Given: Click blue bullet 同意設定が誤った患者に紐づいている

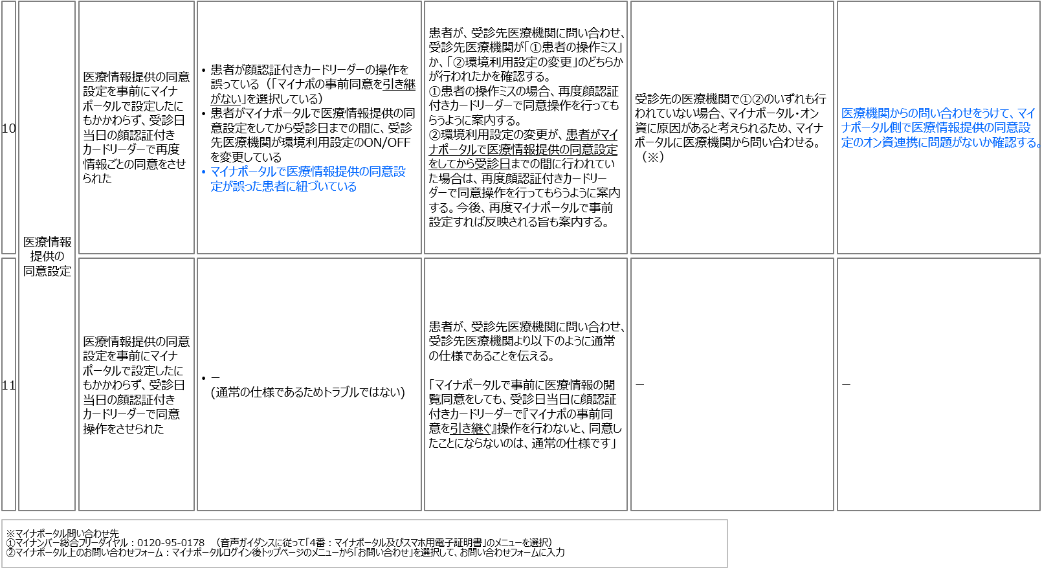Looking at the screenshot, I should [308, 179].
